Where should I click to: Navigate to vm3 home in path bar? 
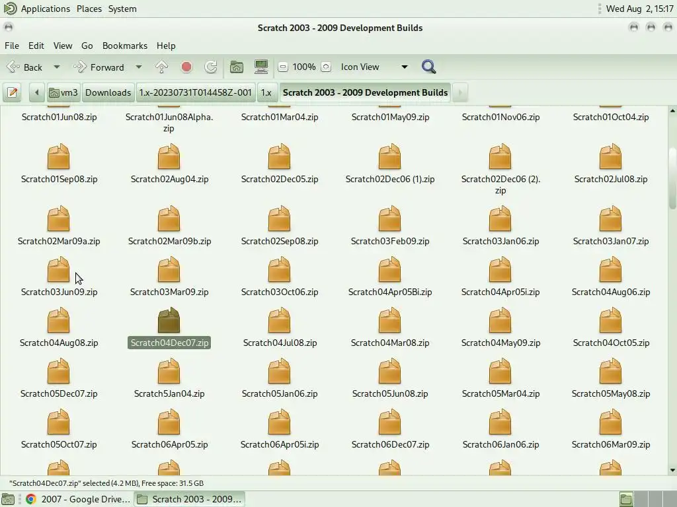click(x=63, y=92)
